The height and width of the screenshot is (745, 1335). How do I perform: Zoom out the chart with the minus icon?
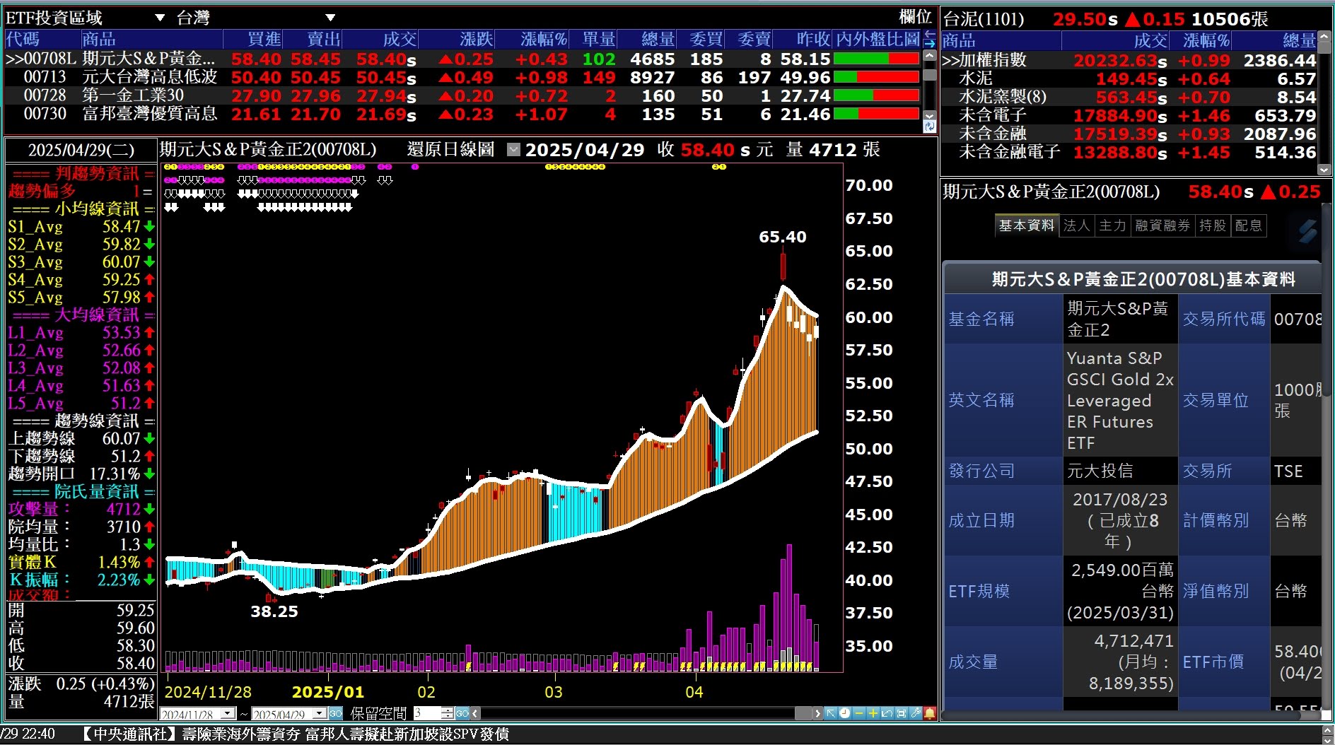coord(858,713)
